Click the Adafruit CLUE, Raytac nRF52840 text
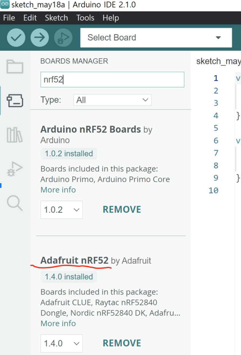Screen dimensions: 241x355 (99, 302)
